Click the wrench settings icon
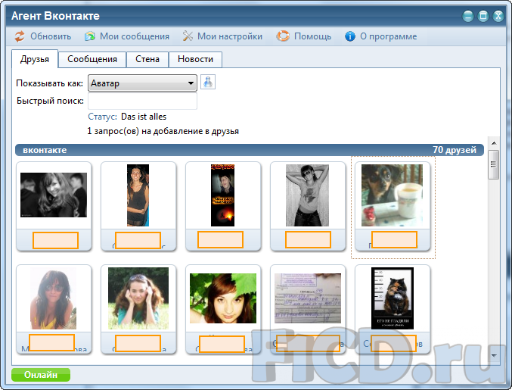512x390 pixels. 188,36
